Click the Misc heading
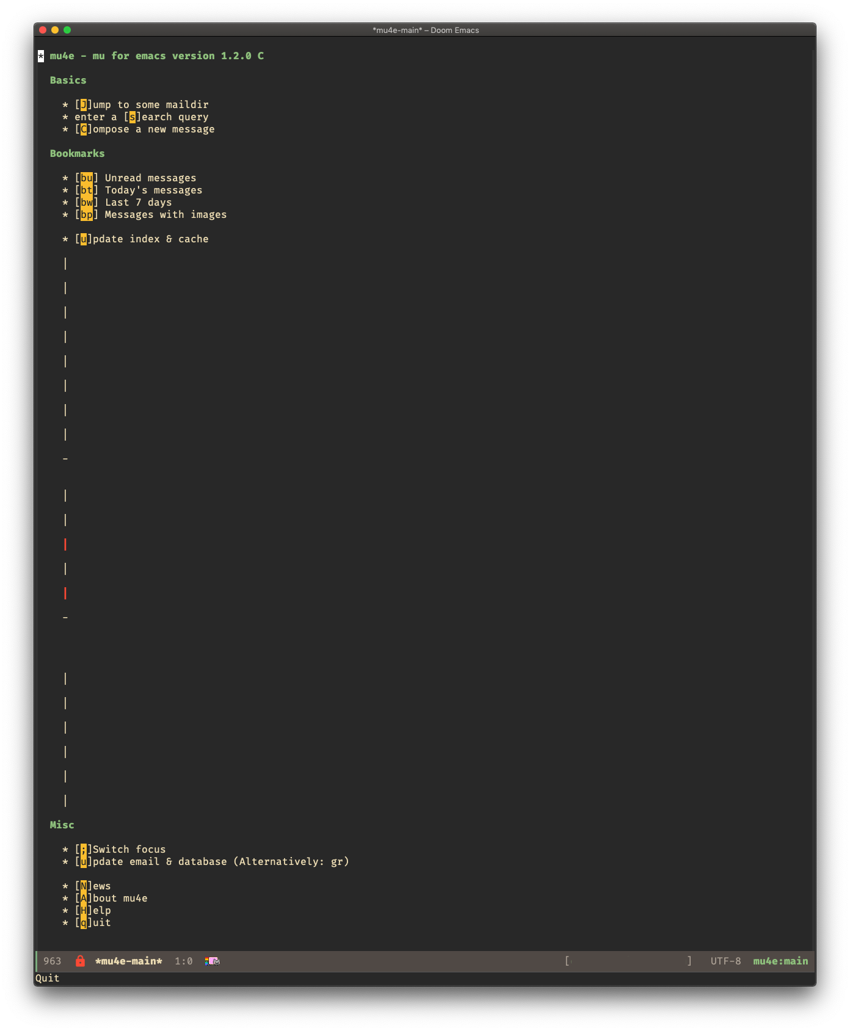 pyautogui.click(x=62, y=825)
